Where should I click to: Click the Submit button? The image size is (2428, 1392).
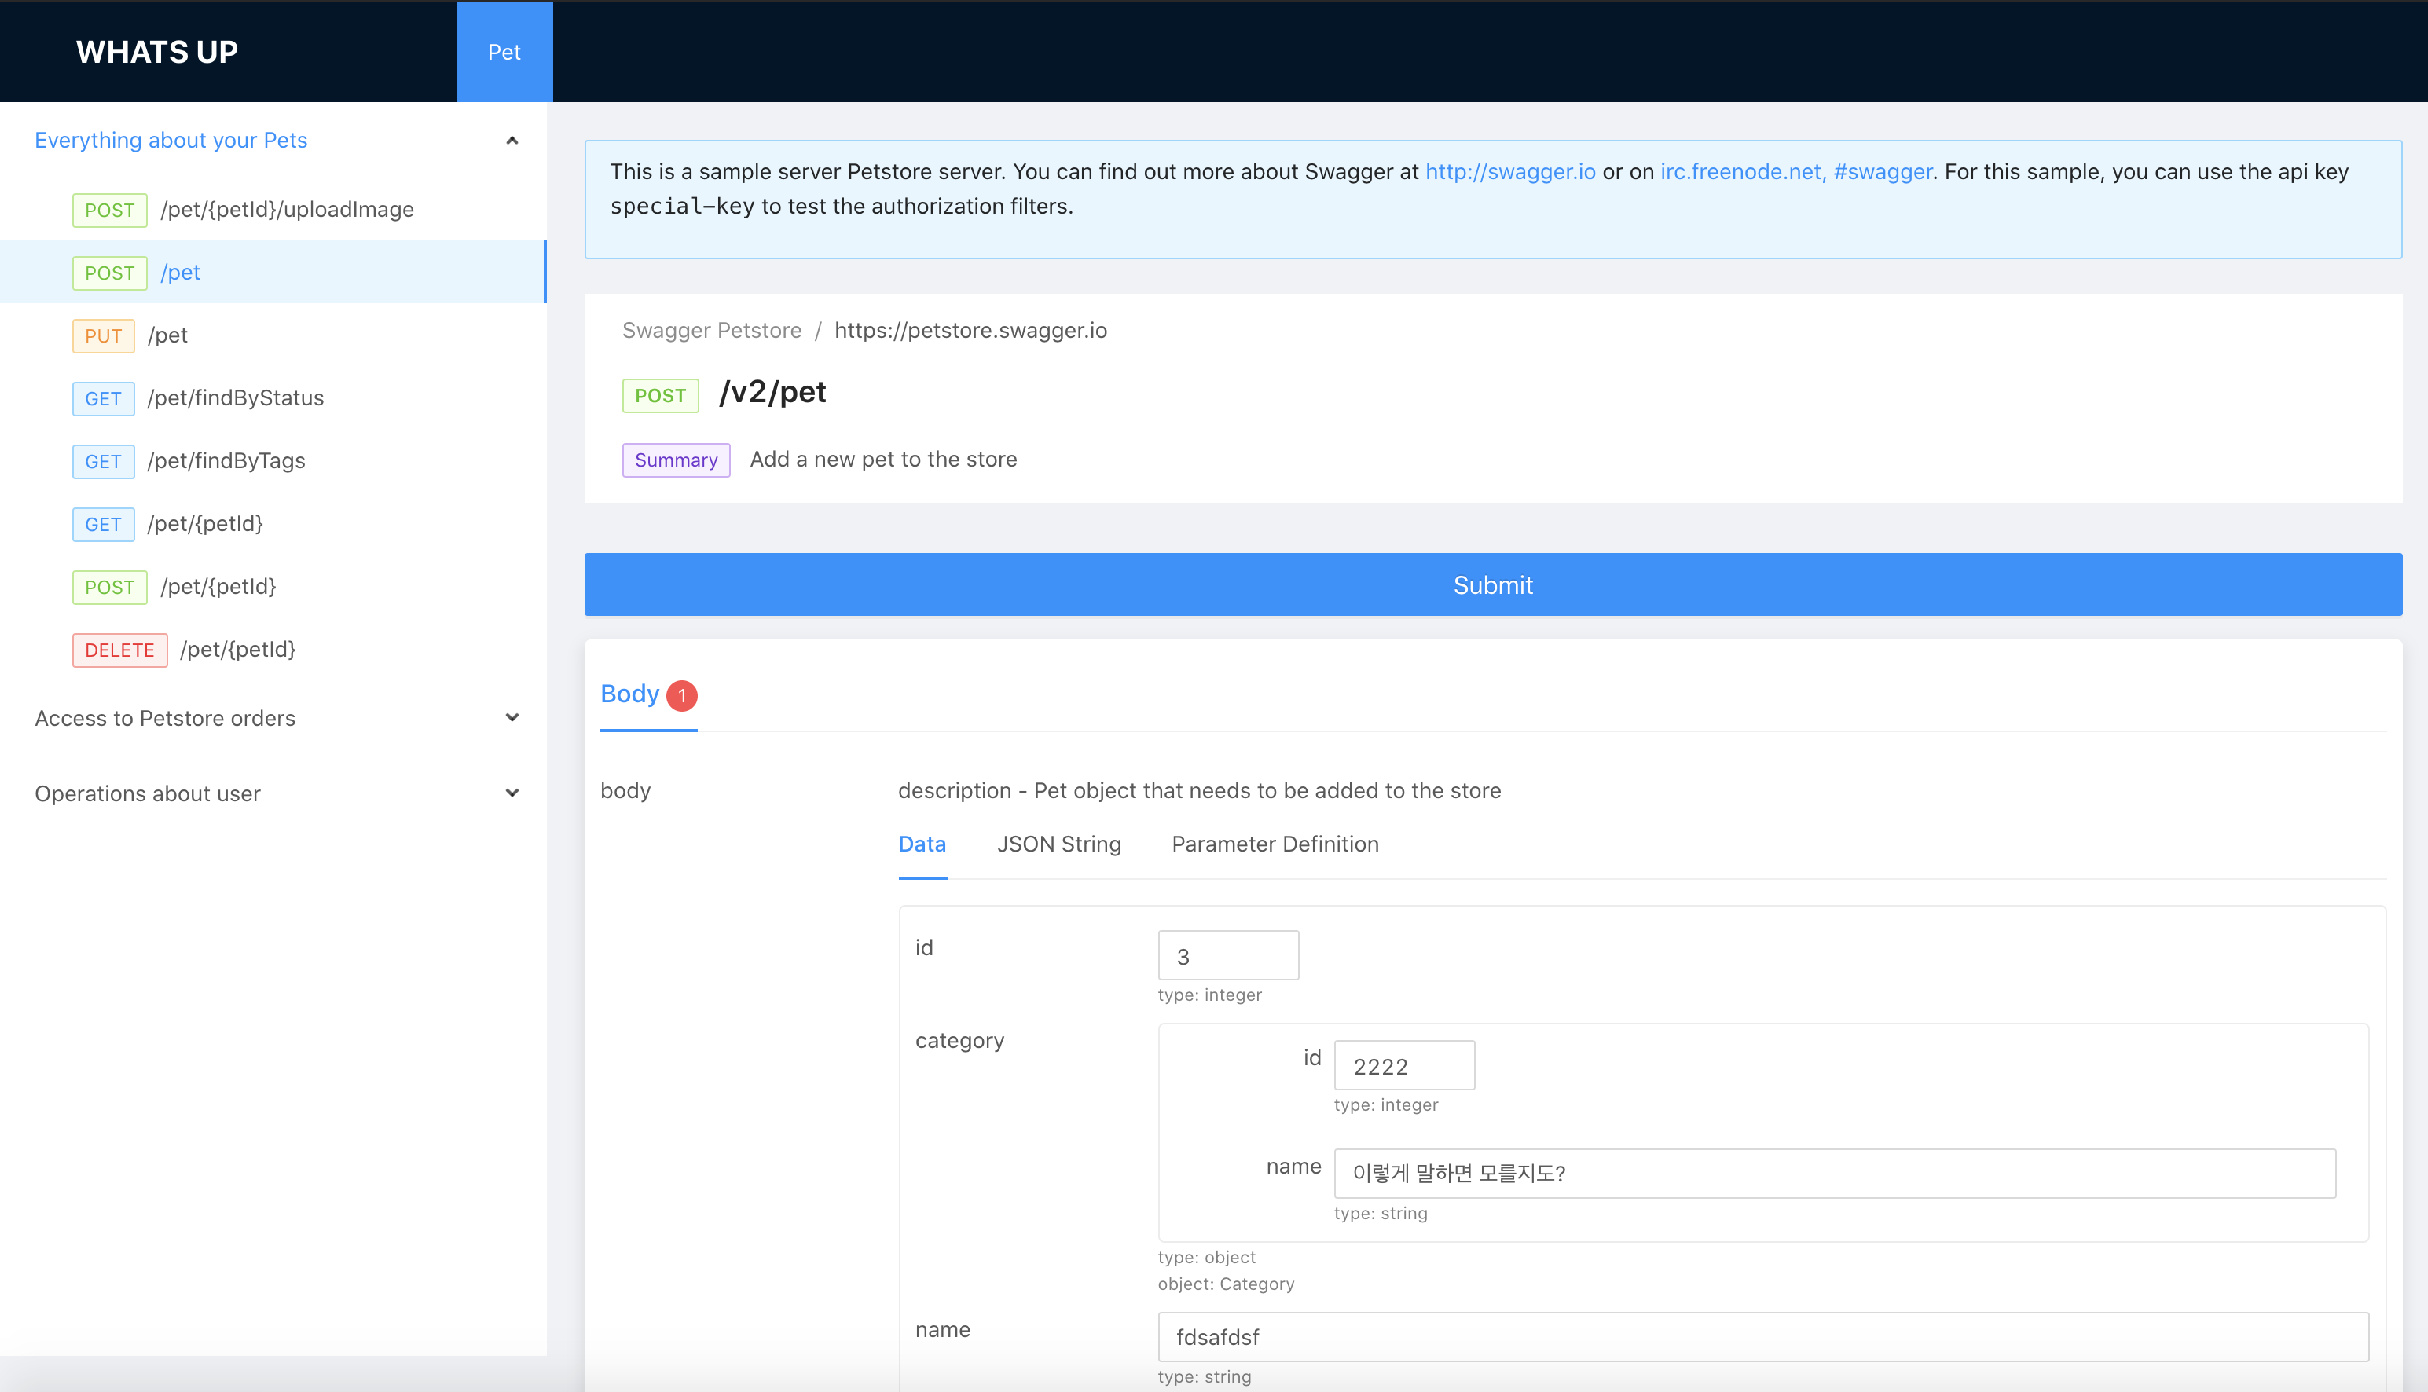tap(1492, 585)
